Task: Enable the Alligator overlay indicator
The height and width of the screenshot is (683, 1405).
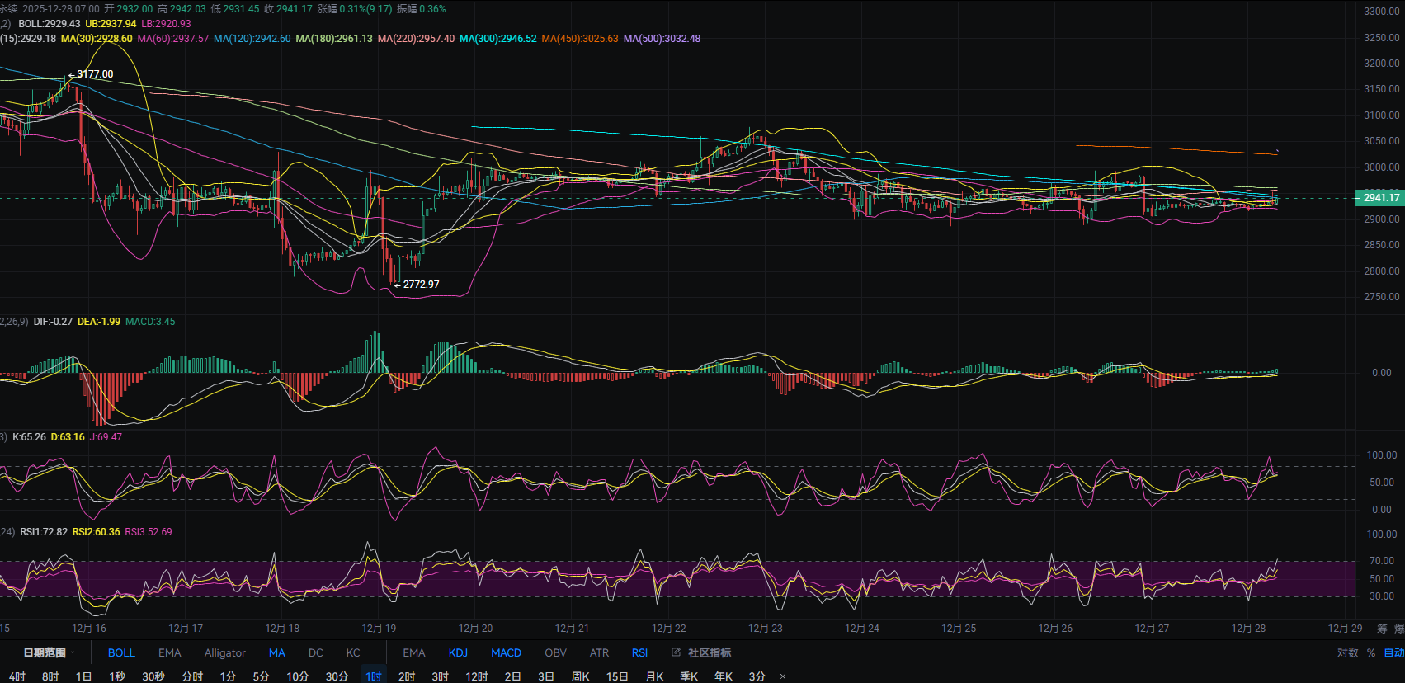Action: pyautogui.click(x=224, y=652)
